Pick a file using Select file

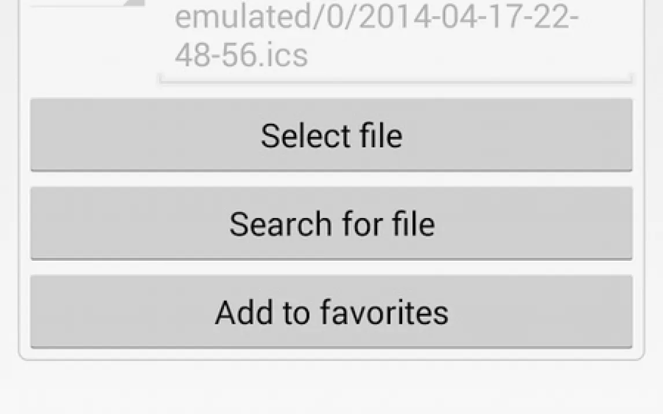point(331,135)
